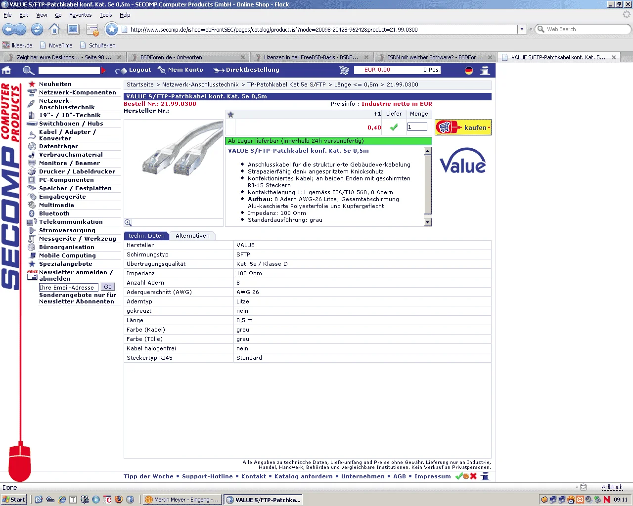Click the green checkmark icon in footer
Screen dimensions: 633x506
(459, 476)
